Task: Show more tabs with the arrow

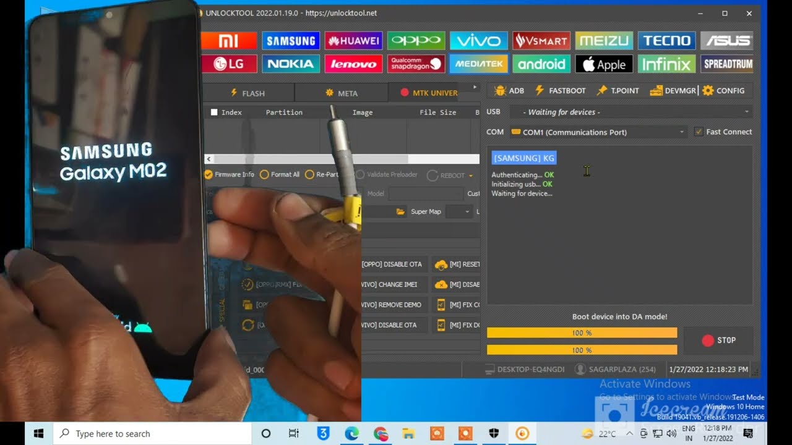Action: click(475, 87)
